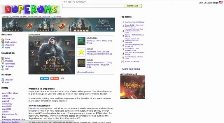Image resolution: width=224 pixels, height=123 pixels.
Task: Open the Amiga ROMs link
Action: pos(5,96)
